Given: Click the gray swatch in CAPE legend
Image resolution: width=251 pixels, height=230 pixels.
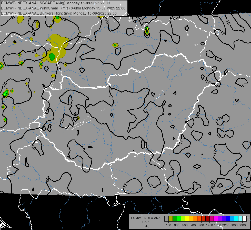Looking at the screenshot, I should 166,219.
